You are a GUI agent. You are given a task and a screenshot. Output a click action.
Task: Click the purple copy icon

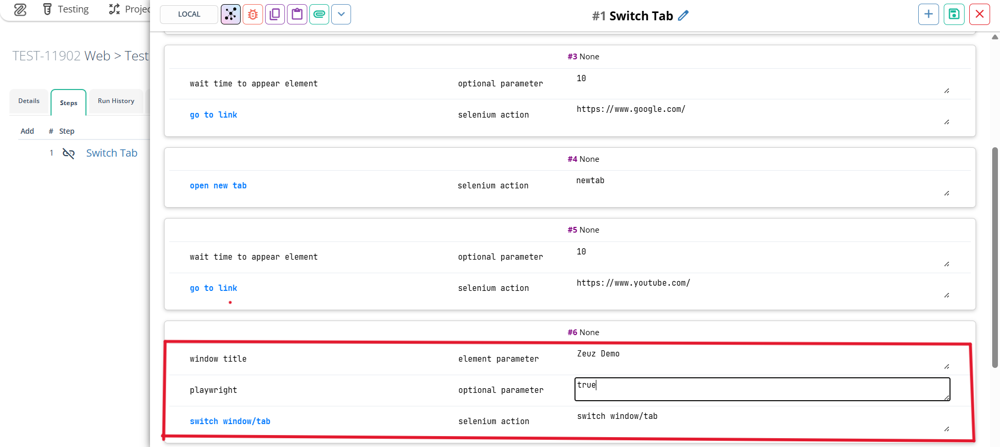tap(275, 15)
